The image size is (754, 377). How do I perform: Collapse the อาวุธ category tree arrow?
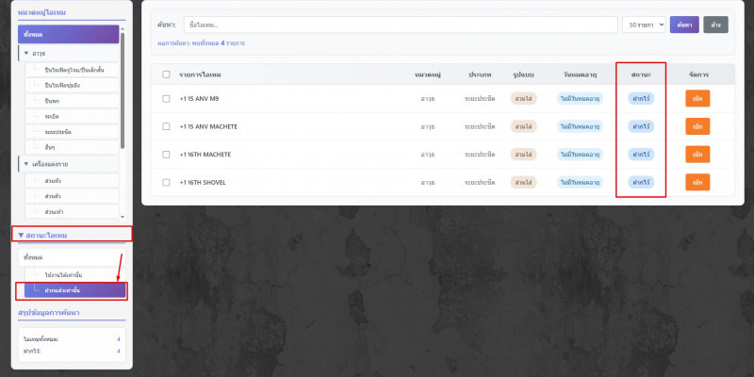[x=26, y=53]
